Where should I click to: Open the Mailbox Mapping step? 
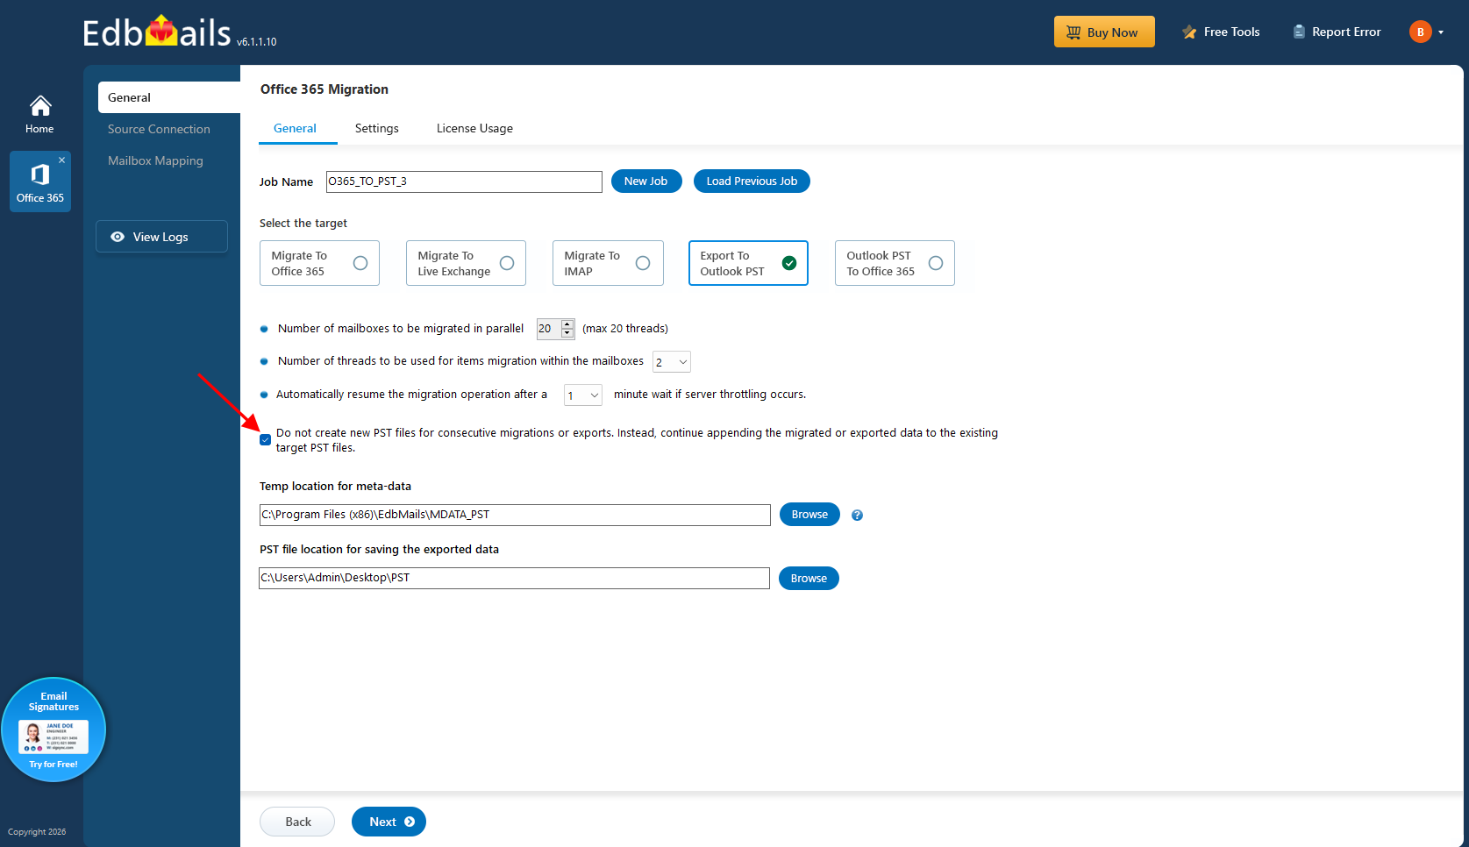(x=155, y=160)
